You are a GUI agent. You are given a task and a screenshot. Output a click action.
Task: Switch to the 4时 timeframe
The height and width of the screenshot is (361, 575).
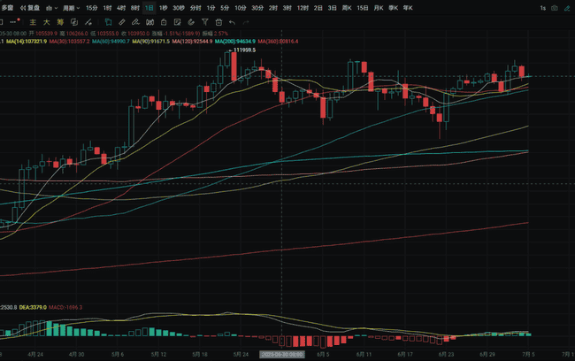[x=121, y=7]
